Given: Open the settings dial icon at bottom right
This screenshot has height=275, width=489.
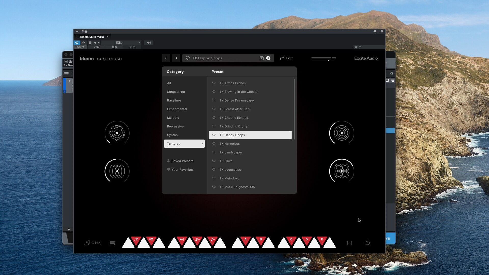Looking at the screenshot, I should click(x=368, y=243).
